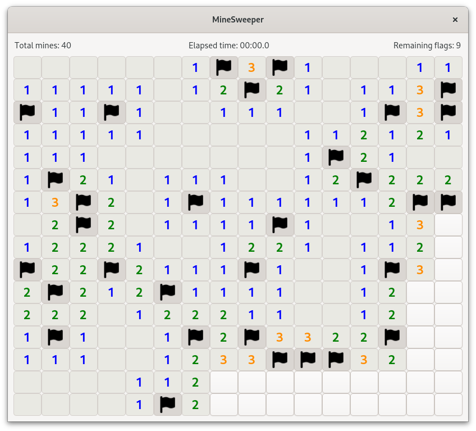Click the Total mines label
Image resolution: width=476 pixels, height=431 pixels.
click(43, 46)
